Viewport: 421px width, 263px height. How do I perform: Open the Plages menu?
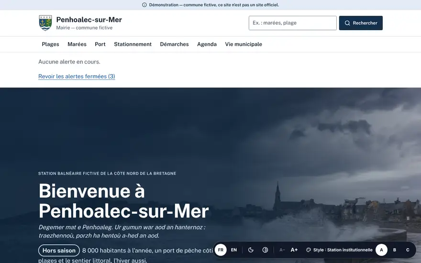click(x=51, y=44)
